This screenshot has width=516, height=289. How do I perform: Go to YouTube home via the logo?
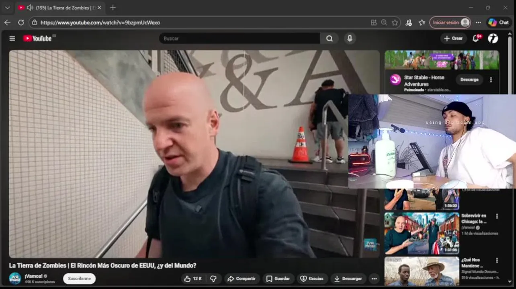pos(37,39)
